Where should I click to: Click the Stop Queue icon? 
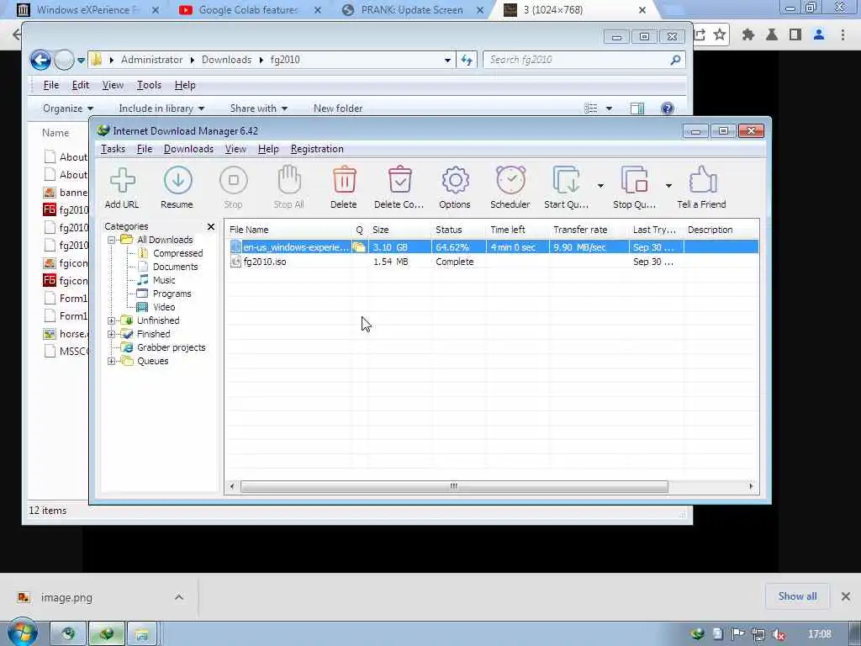(634, 188)
